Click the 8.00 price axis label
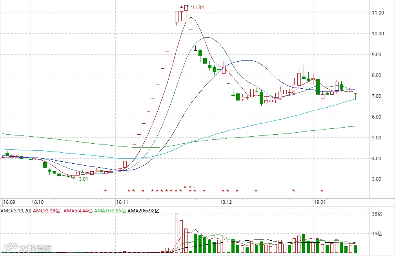 [x=377, y=75]
